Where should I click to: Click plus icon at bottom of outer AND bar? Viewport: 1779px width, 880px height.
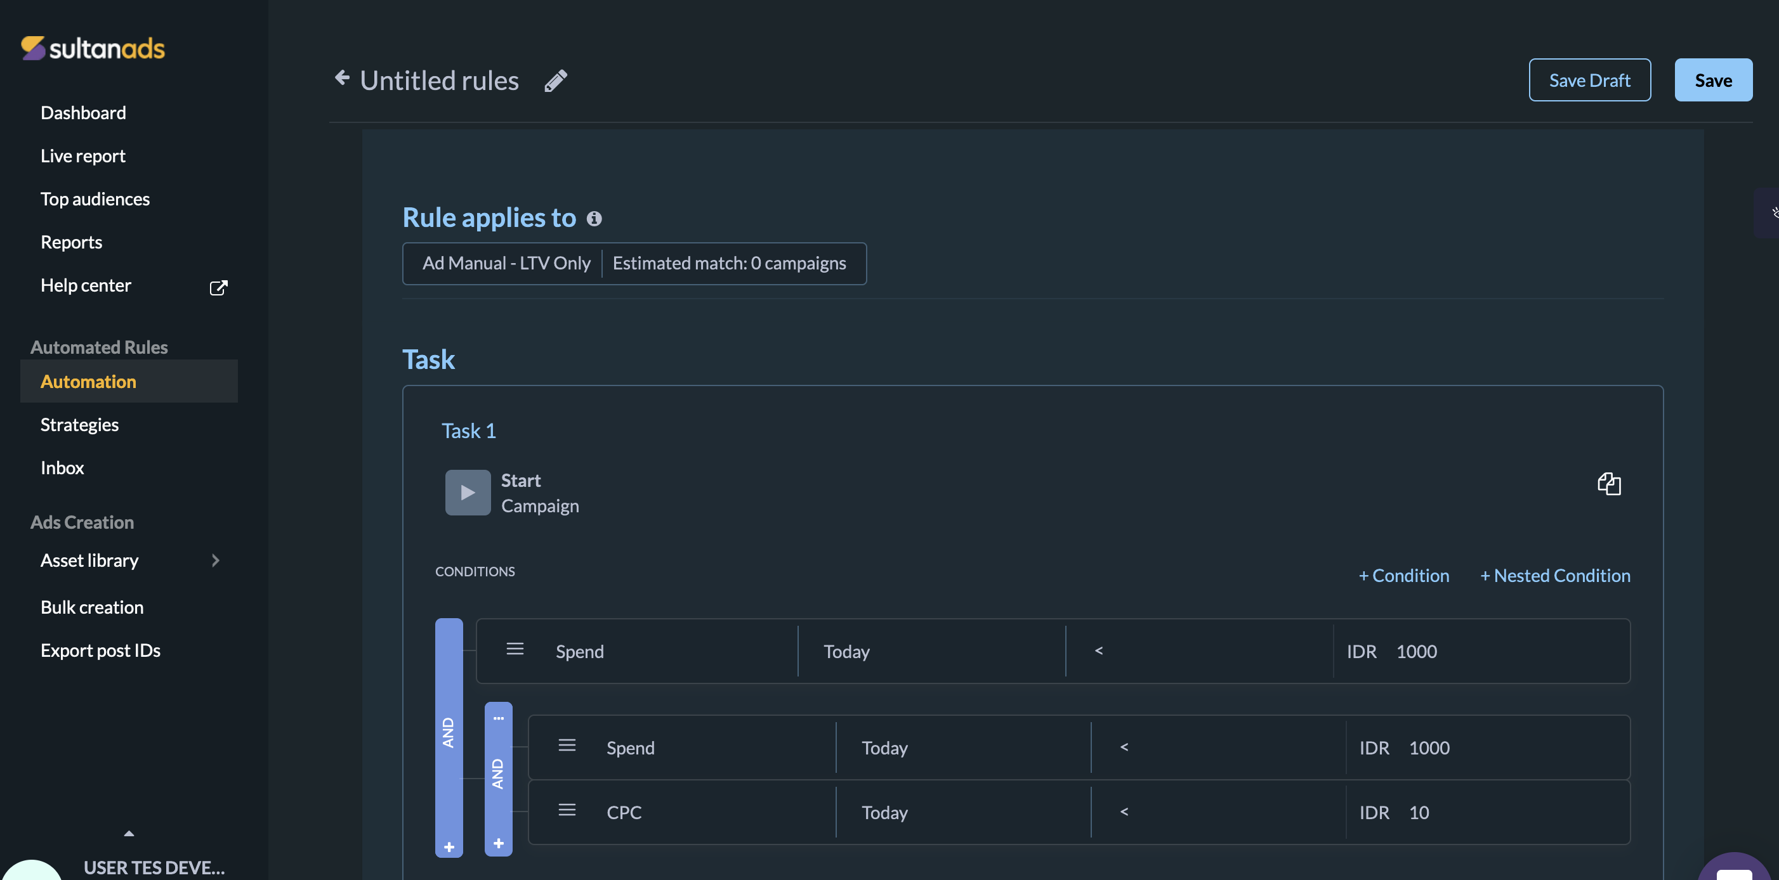449,847
